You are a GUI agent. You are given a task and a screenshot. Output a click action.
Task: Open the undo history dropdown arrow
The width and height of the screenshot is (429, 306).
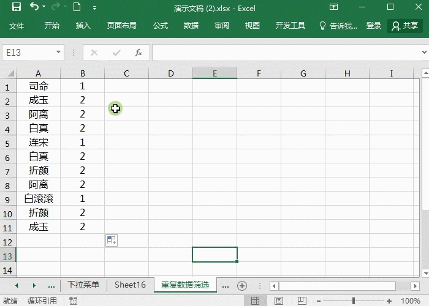(x=44, y=7)
